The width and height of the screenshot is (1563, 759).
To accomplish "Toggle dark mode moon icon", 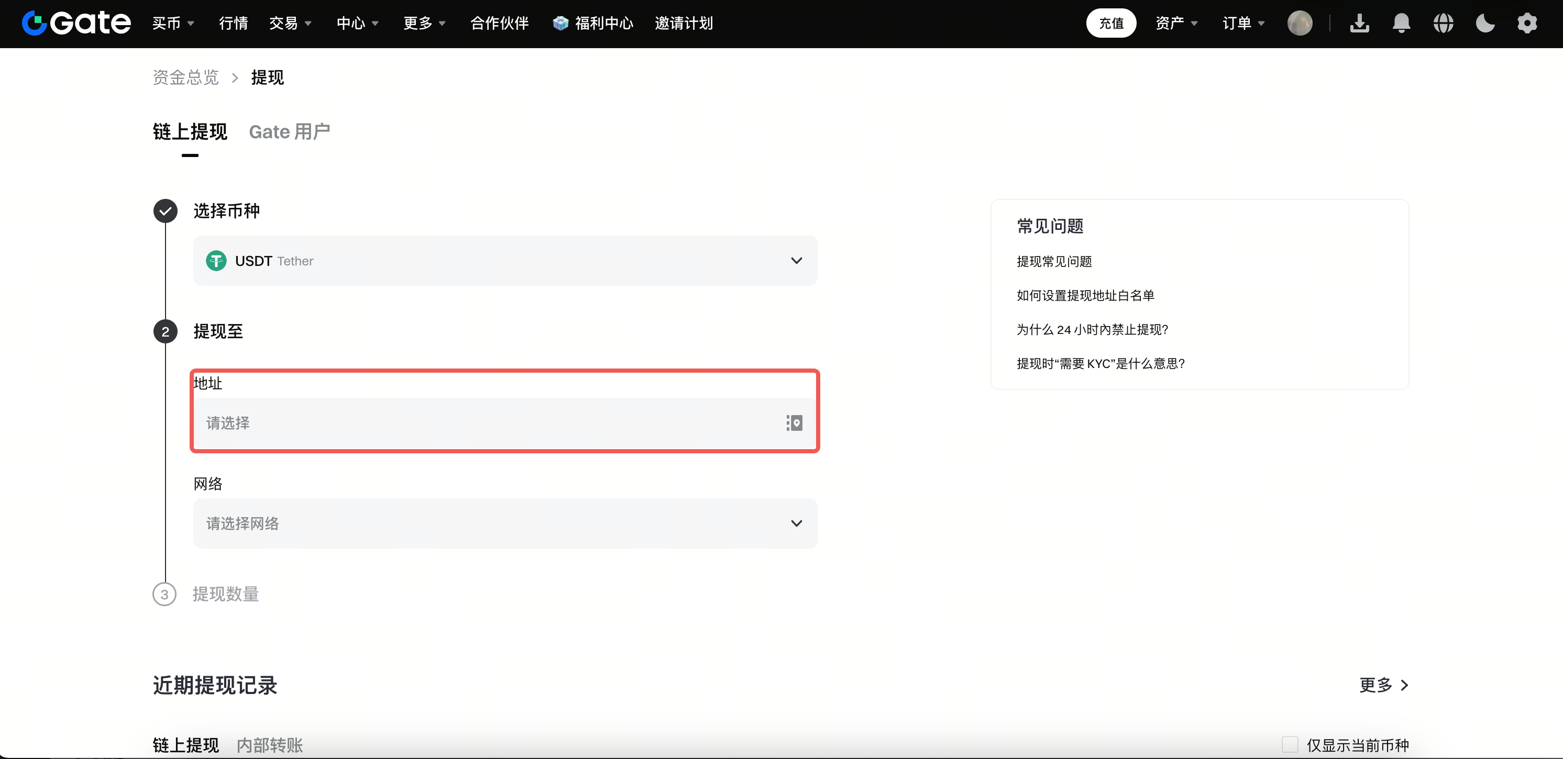I will 1485,23.
